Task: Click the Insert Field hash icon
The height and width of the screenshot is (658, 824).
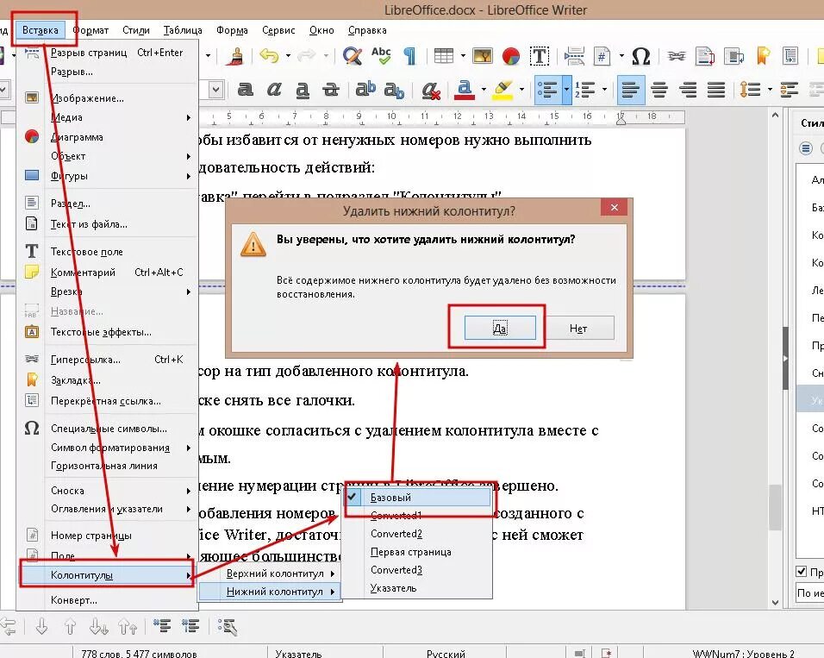Action: coord(602,56)
